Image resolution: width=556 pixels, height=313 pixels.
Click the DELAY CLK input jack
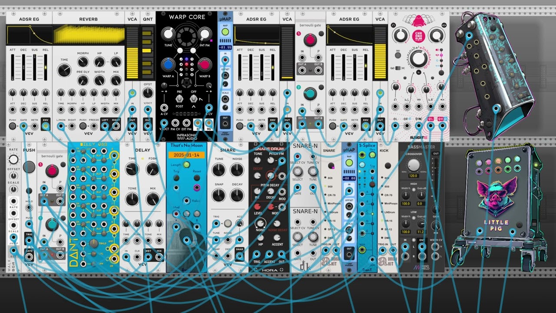[137, 256]
